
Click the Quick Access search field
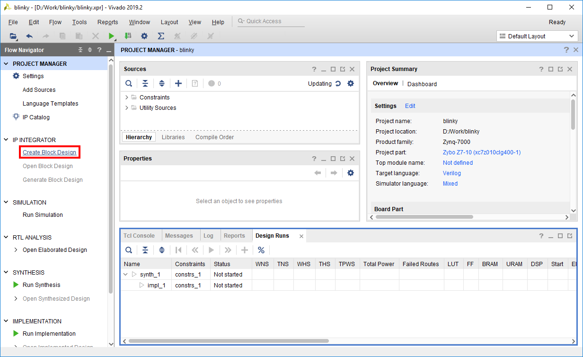270,21
